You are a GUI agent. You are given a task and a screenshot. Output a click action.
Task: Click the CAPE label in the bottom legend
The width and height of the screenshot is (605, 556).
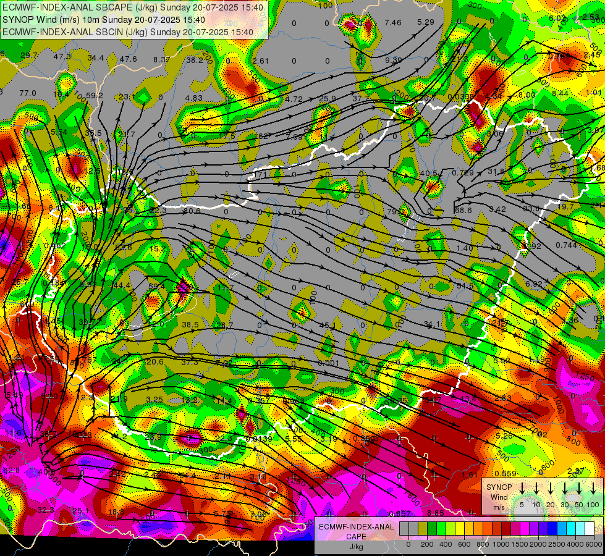click(x=356, y=536)
